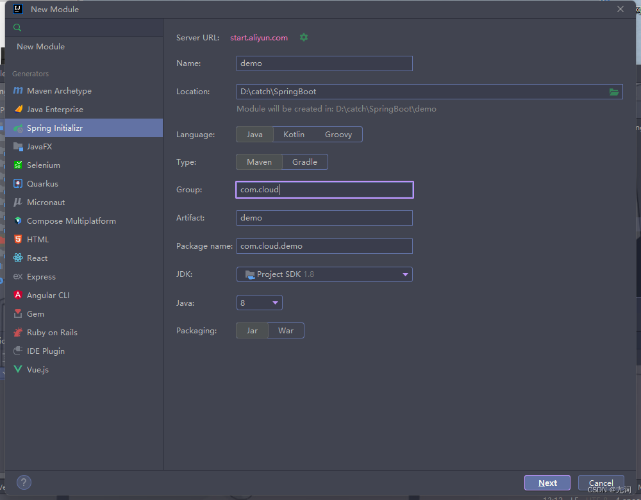Click the Selenium green icon
Viewport: 641px width, 500px height.
click(18, 165)
